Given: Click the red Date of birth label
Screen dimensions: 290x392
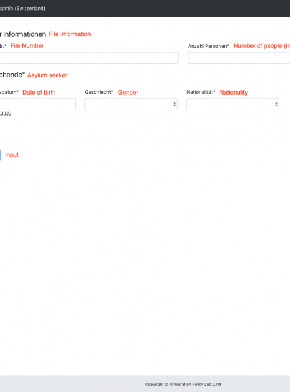Looking at the screenshot, I should 39,92.
